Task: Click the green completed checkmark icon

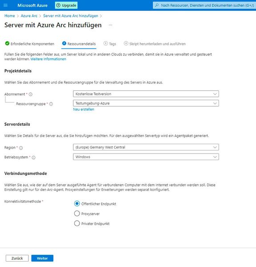Action: (x=7, y=44)
